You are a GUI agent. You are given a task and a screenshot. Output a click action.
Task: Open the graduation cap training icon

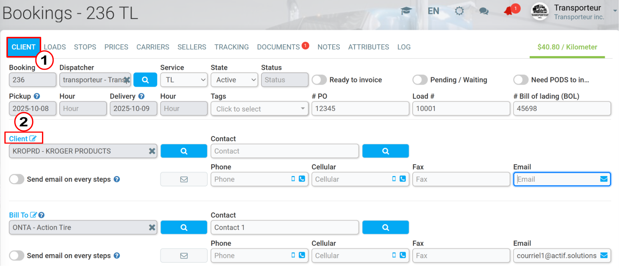click(x=406, y=11)
